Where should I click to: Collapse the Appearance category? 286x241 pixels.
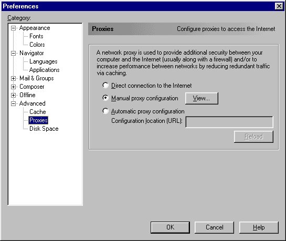[13, 28]
